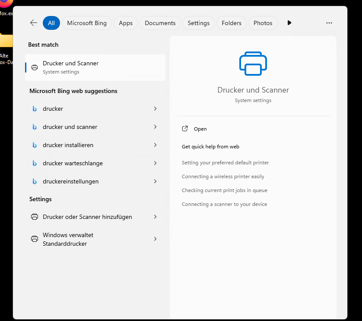The height and width of the screenshot is (321, 362).
Task: Click 'Checking current print jobs in queue' link
Action: (x=224, y=190)
